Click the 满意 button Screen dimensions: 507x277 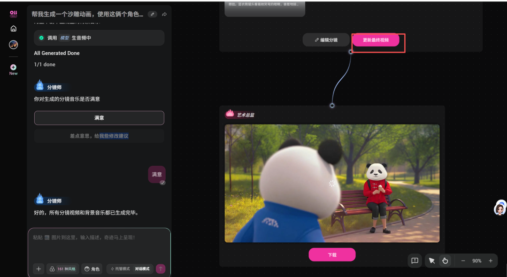(99, 118)
